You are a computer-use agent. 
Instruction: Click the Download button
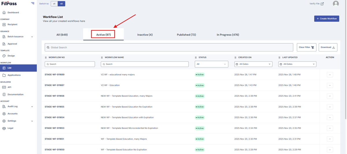[x=328, y=47]
